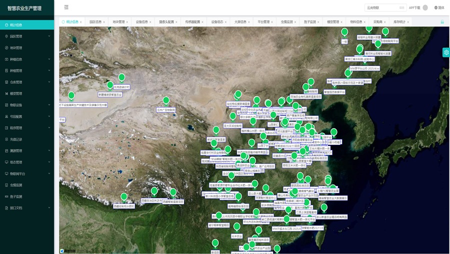Click the 西藏拉萨水肥机 map marker
450x254 pixels.
(x=124, y=197)
